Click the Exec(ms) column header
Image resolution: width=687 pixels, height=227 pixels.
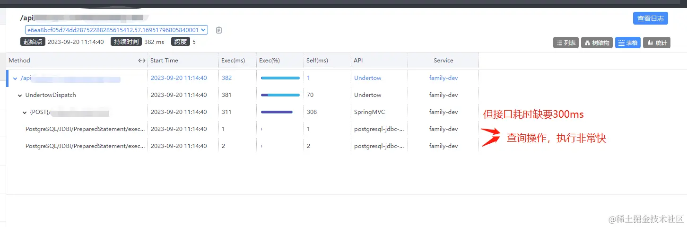233,61
